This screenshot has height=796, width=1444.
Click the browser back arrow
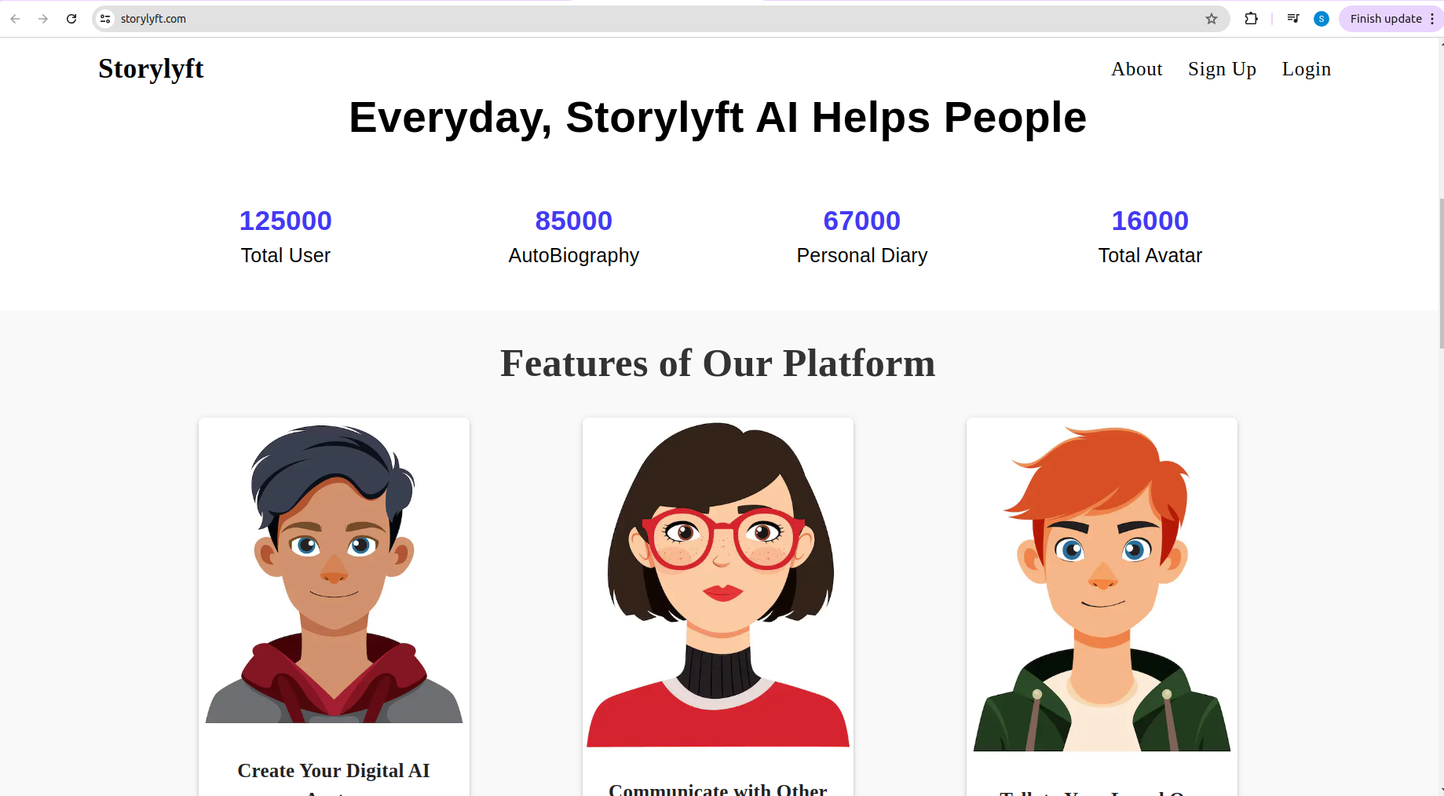pyautogui.click(x=15, y=19)
